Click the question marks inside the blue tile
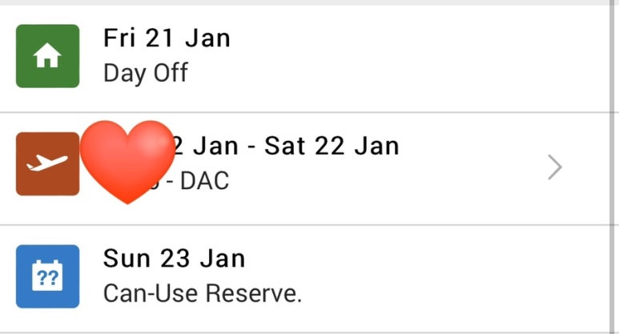Screen dimensions: 619x334 tap(47, 278)
